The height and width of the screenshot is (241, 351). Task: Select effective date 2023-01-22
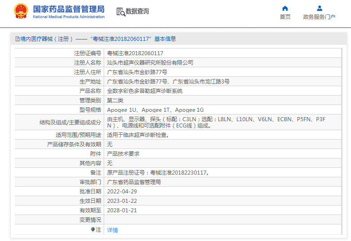click(122, 201)
